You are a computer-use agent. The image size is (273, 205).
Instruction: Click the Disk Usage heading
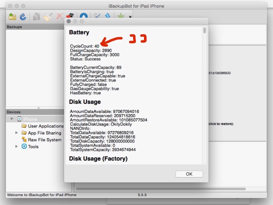click(x=85, y=102)
